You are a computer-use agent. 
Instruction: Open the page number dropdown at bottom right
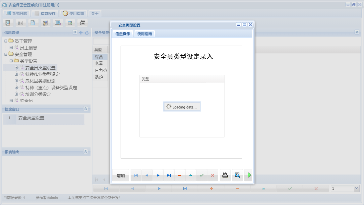pyautogui.click(x=356, y=188)
